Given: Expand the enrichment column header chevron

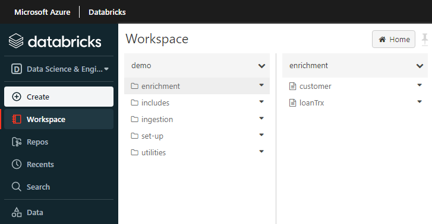Looking at the screenshot, I should point(420,66).
